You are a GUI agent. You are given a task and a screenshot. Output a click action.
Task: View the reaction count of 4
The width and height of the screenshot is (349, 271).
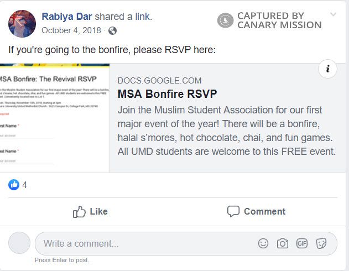point(24,185)
